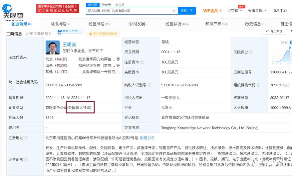Click the 参保人数 value 1649
292x176 pixels.
50,118
